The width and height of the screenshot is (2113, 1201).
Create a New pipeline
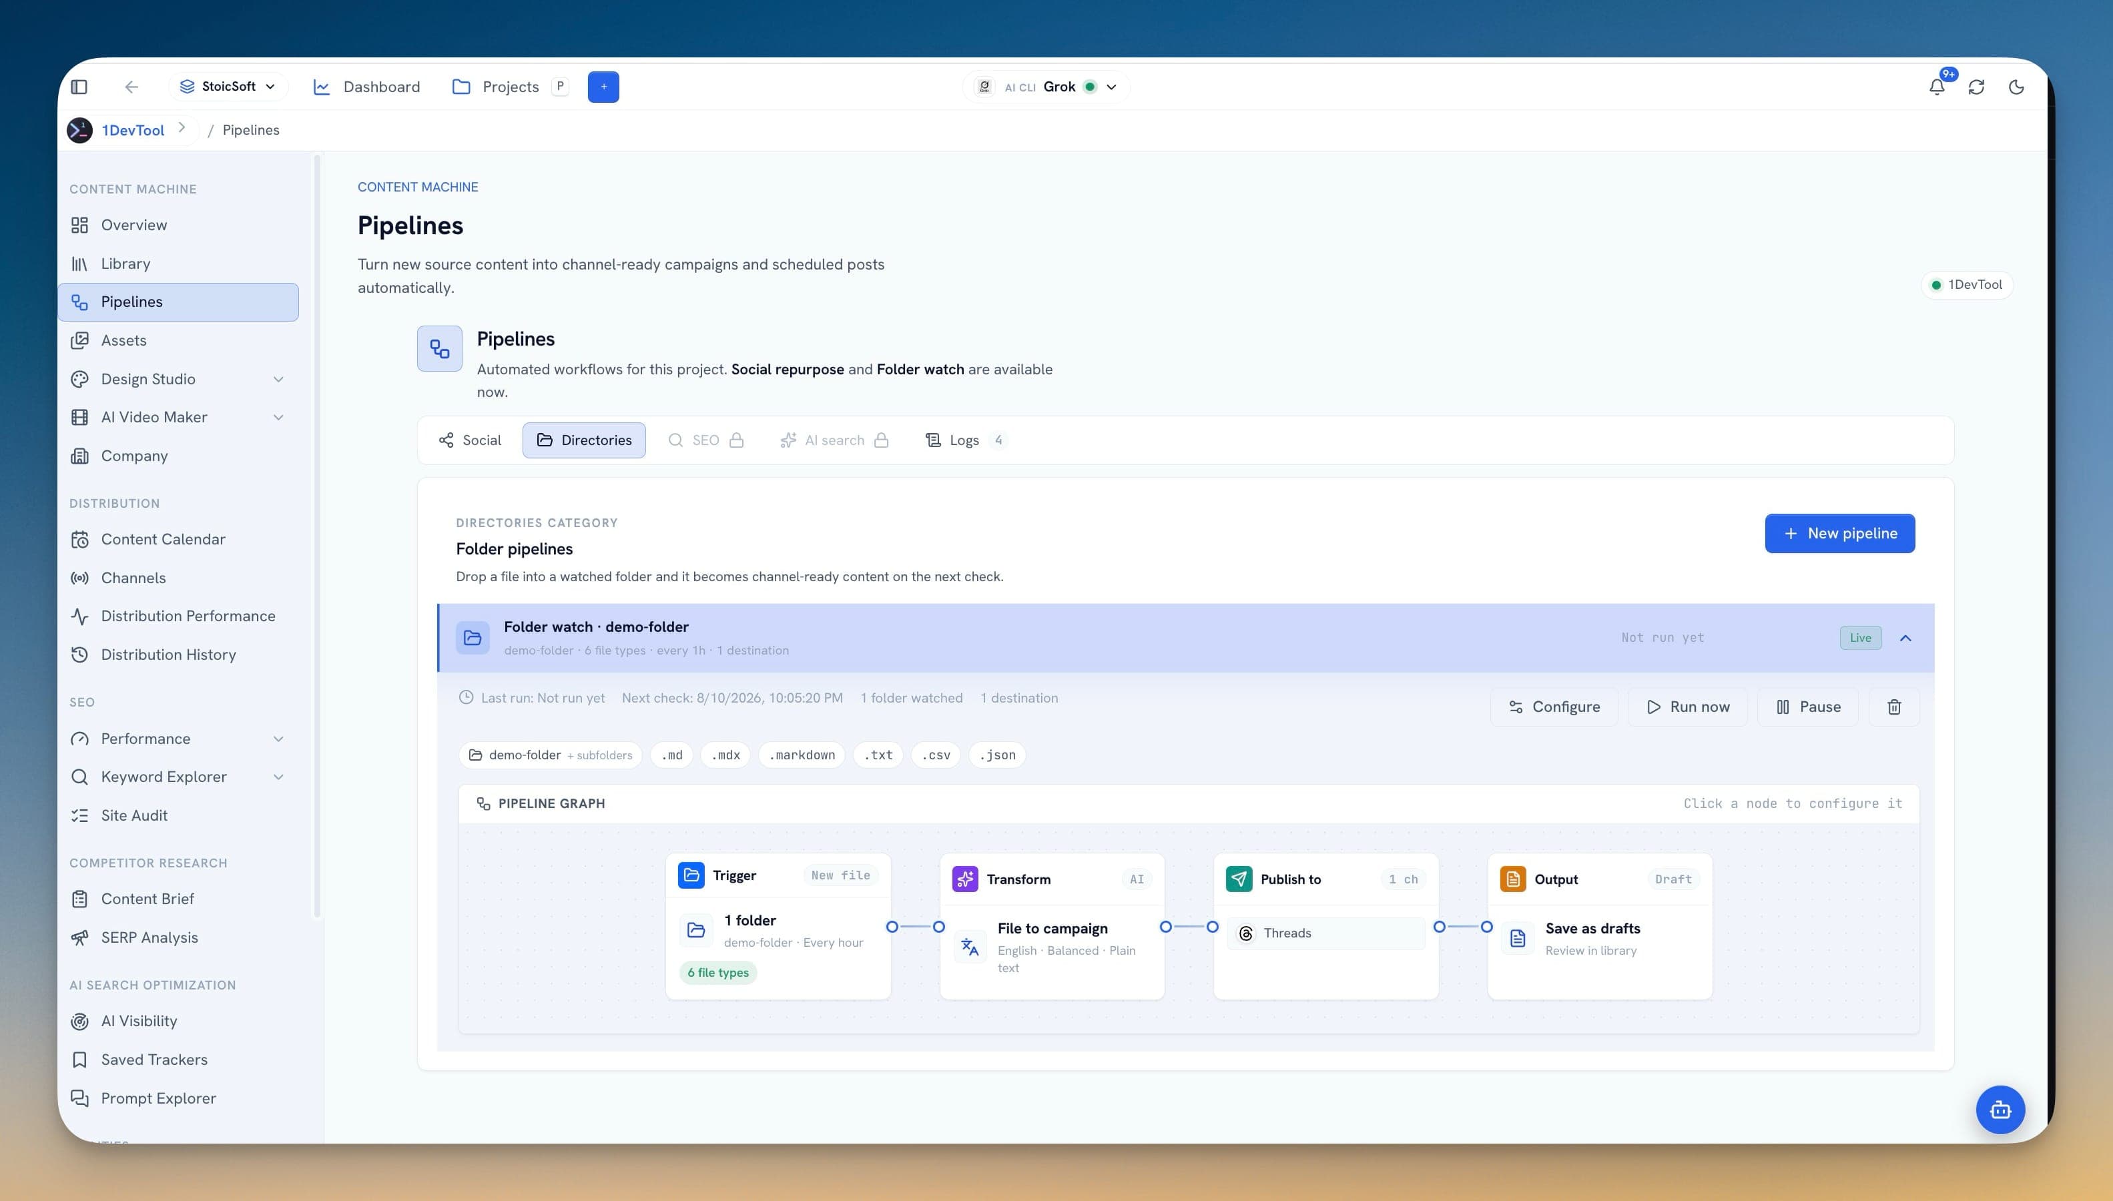[x=1840, y=534]
